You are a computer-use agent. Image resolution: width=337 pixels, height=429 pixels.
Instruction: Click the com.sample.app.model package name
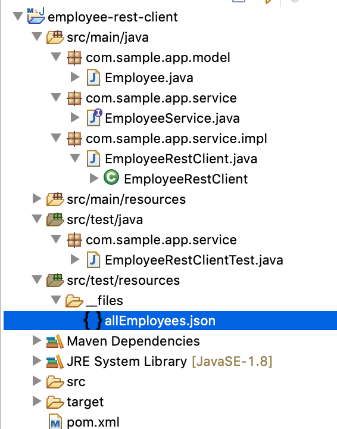[x=158, y=58]
